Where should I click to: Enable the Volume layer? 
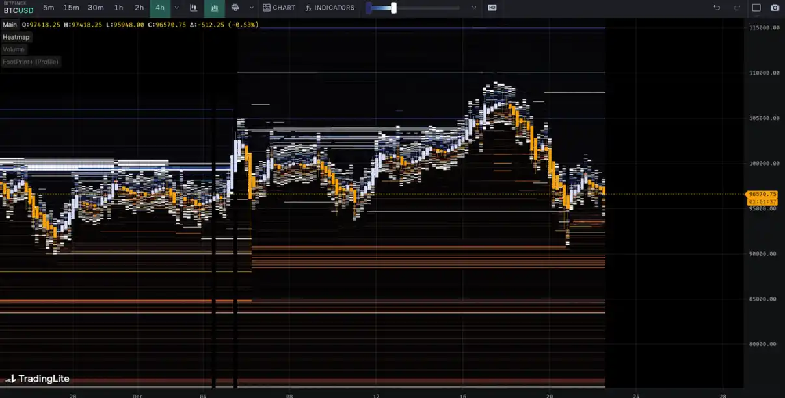14,49
